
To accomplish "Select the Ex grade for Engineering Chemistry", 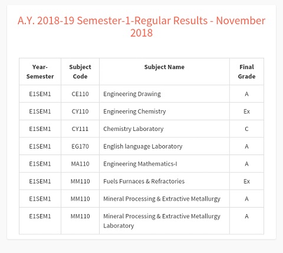I will tap(246, 111).
